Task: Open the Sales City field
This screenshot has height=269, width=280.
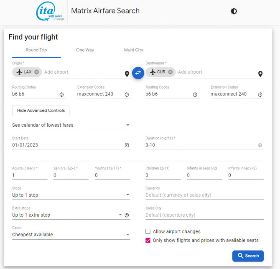Action: coord(204,215)
